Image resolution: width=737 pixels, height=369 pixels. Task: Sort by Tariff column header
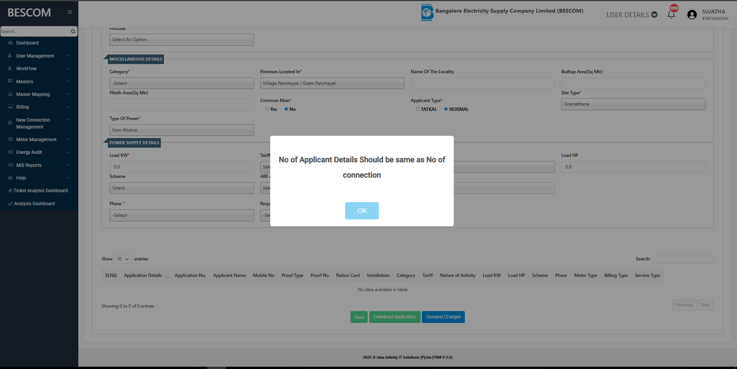tap(428, 275)
